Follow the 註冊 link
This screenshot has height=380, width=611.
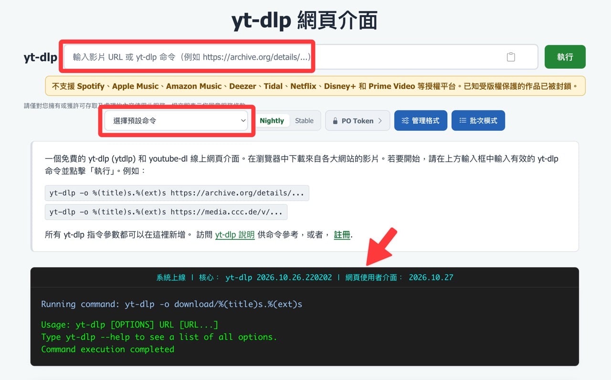342,235
